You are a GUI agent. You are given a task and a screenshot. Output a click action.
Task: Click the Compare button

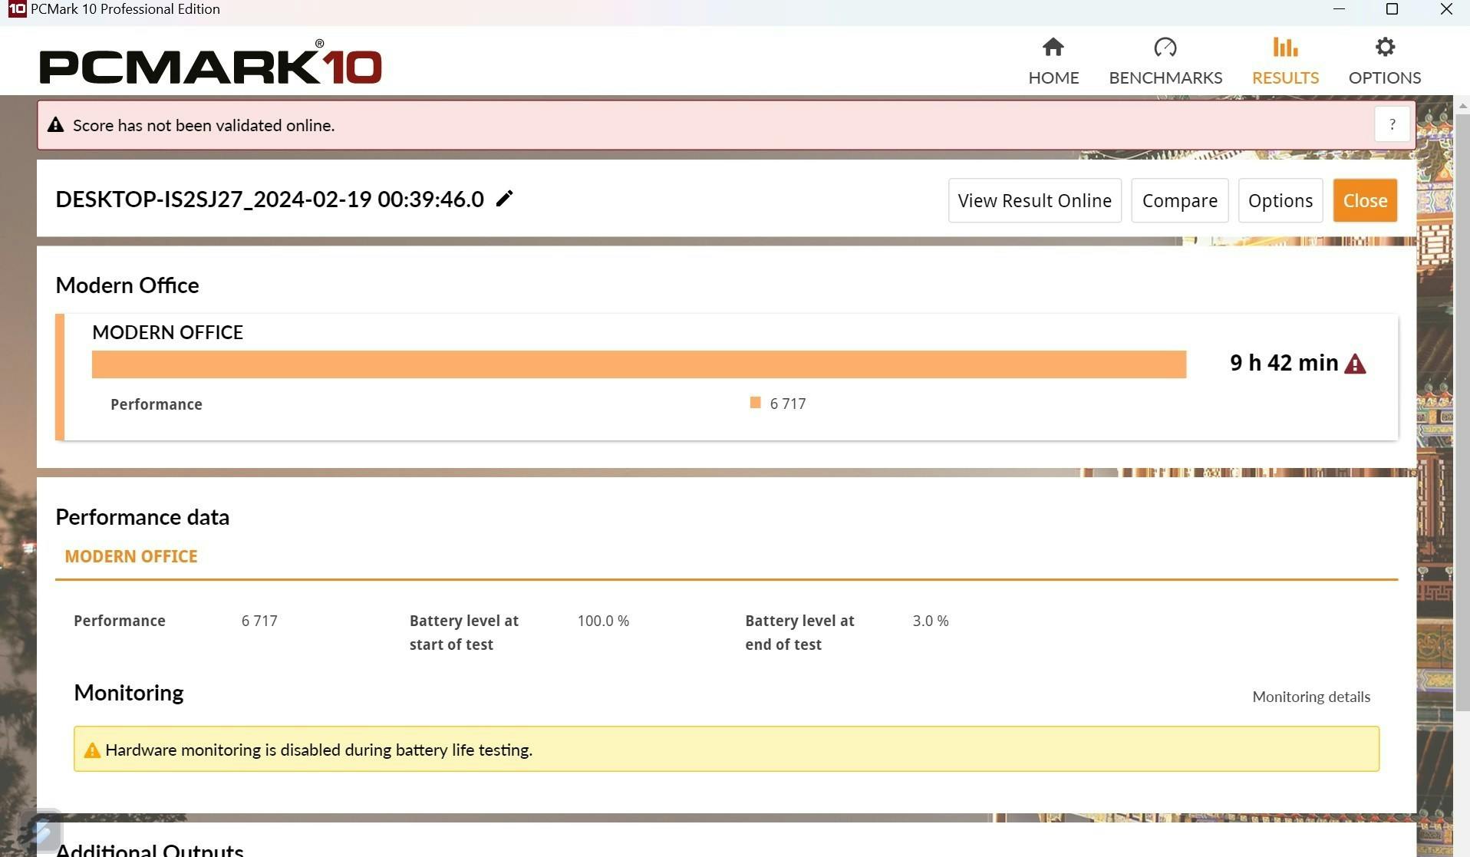click(x=1180, y=200)
